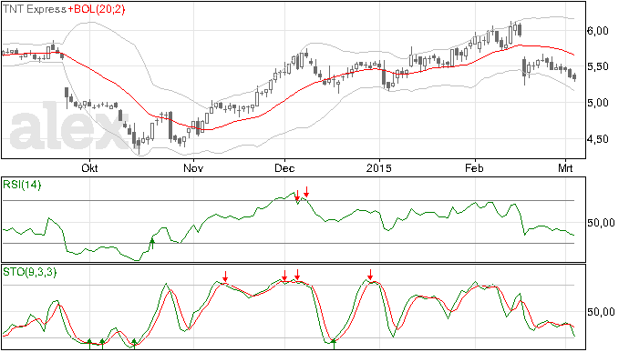
Task: Click the Feb date axis label
Action: pyautogui.click(x=474, y=167)
